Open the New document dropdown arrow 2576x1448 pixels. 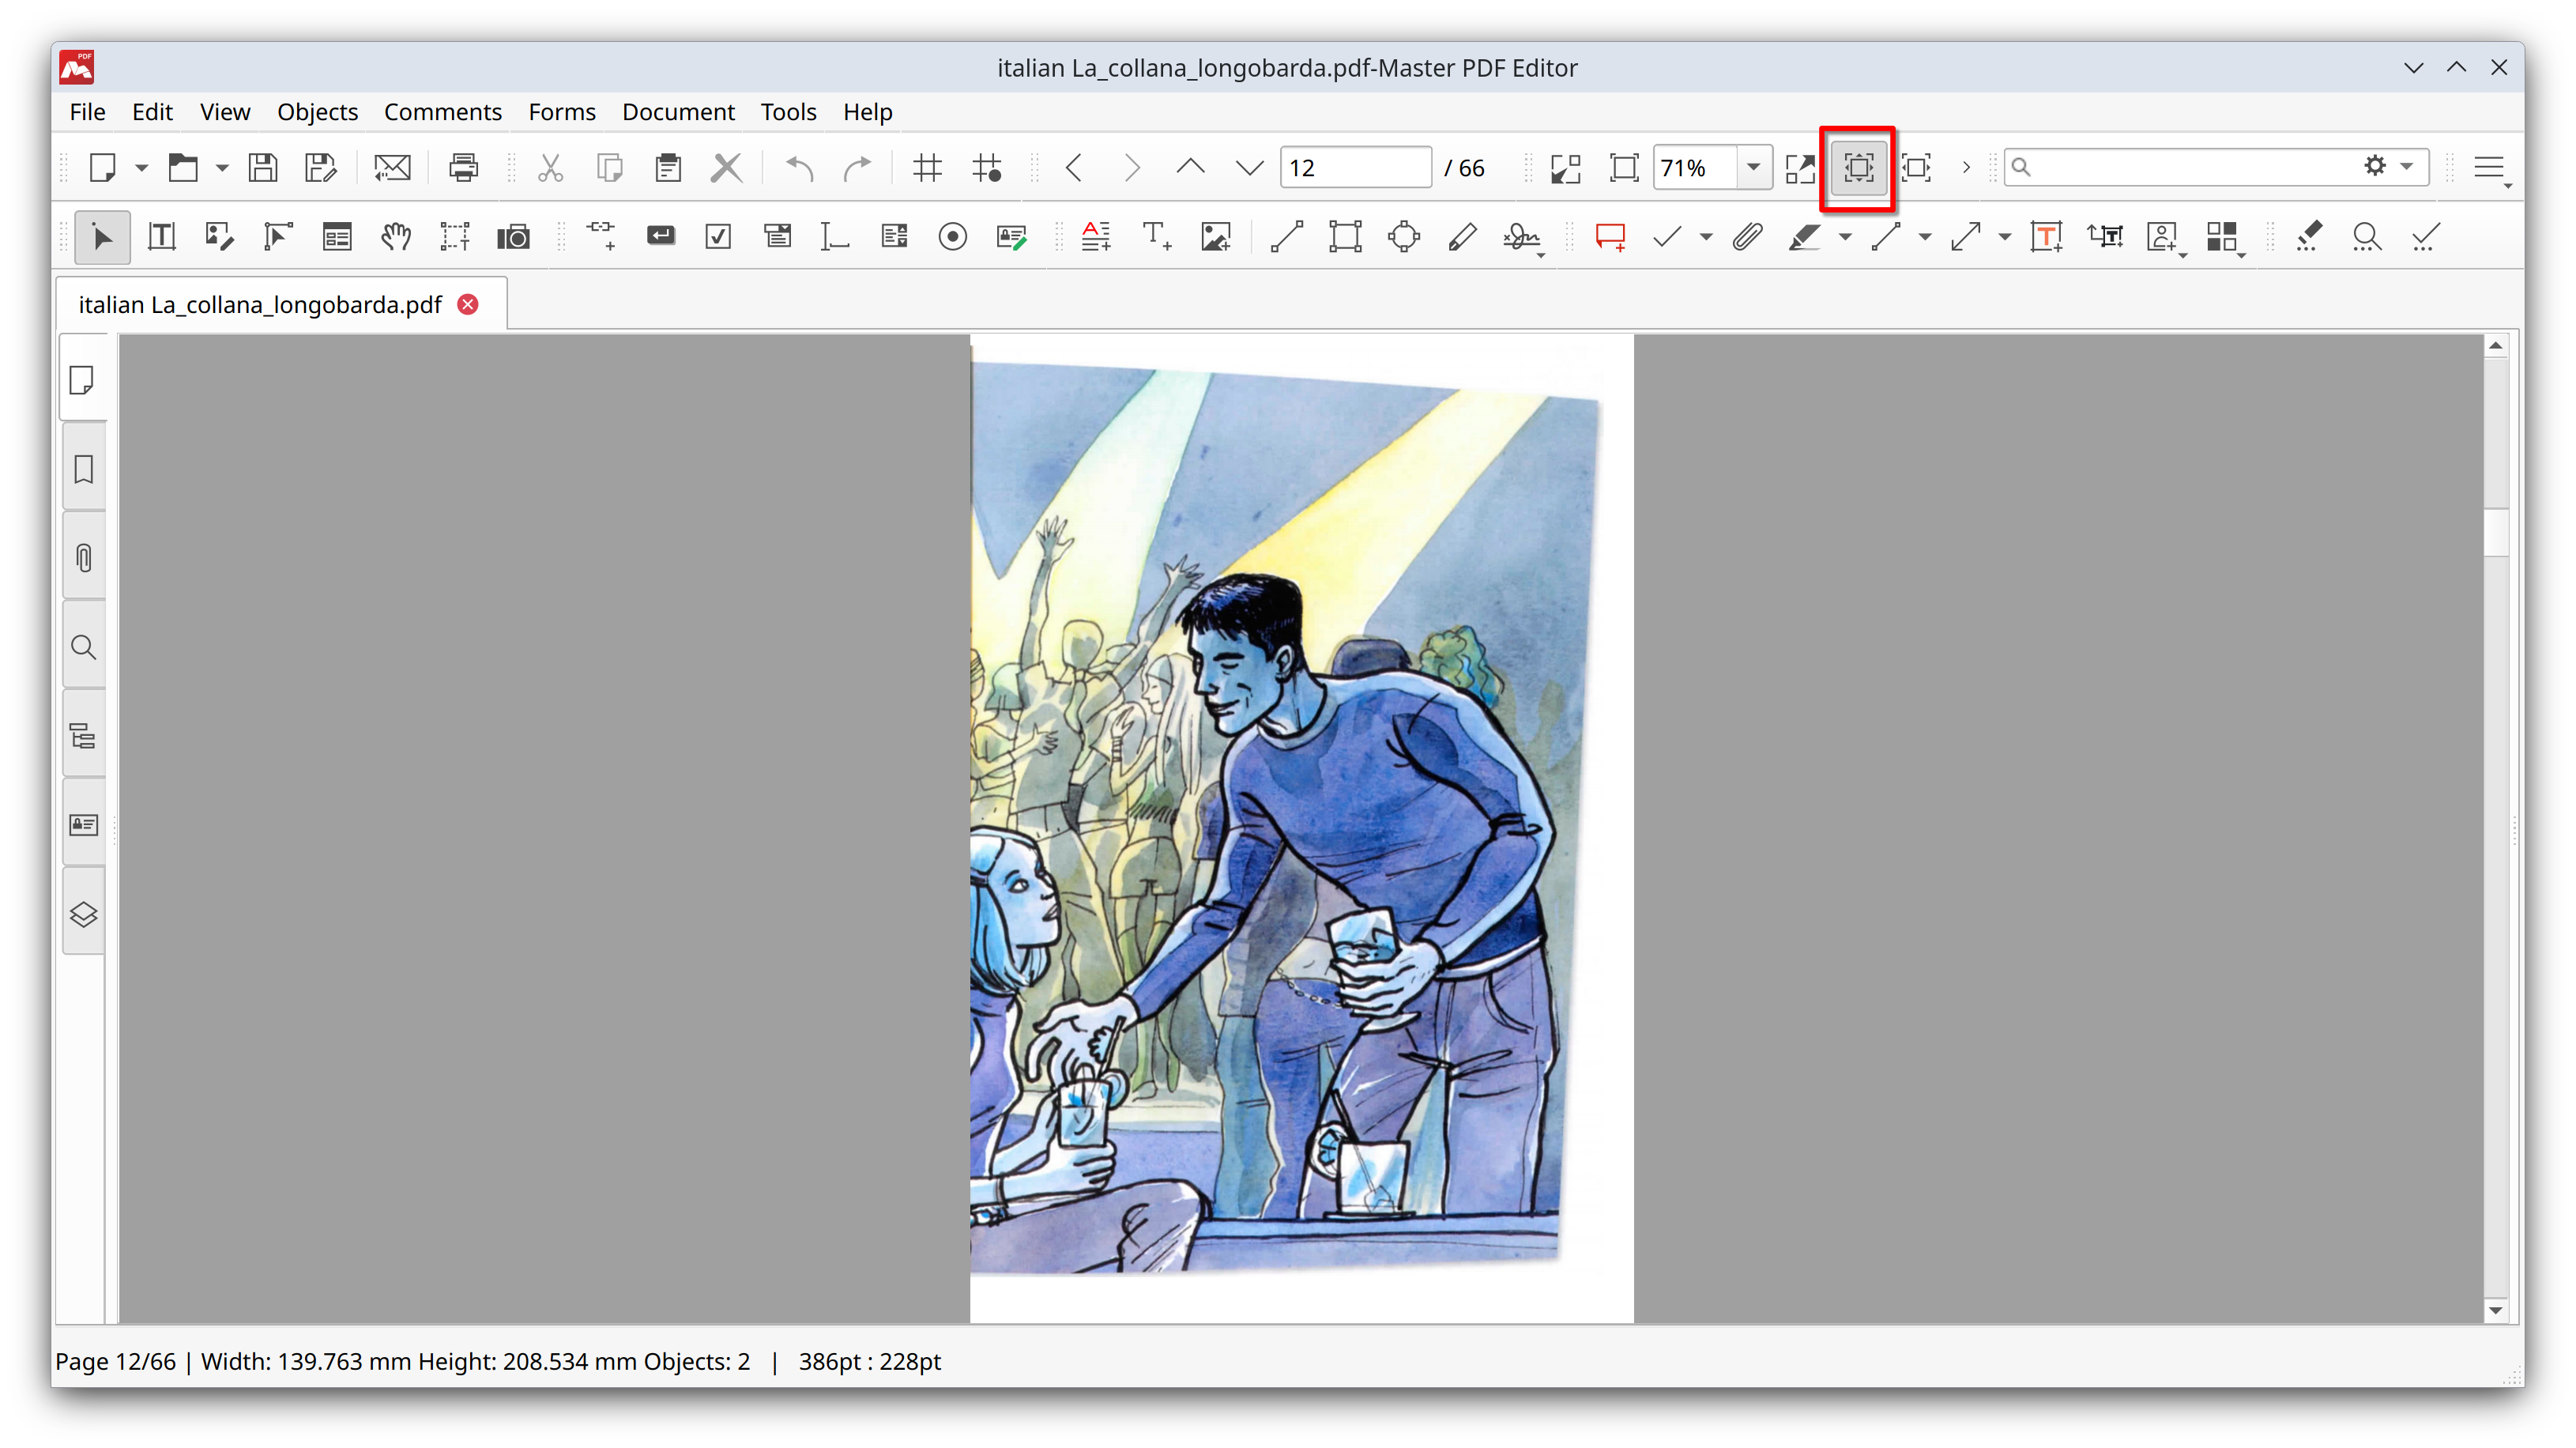click(141, 167)
